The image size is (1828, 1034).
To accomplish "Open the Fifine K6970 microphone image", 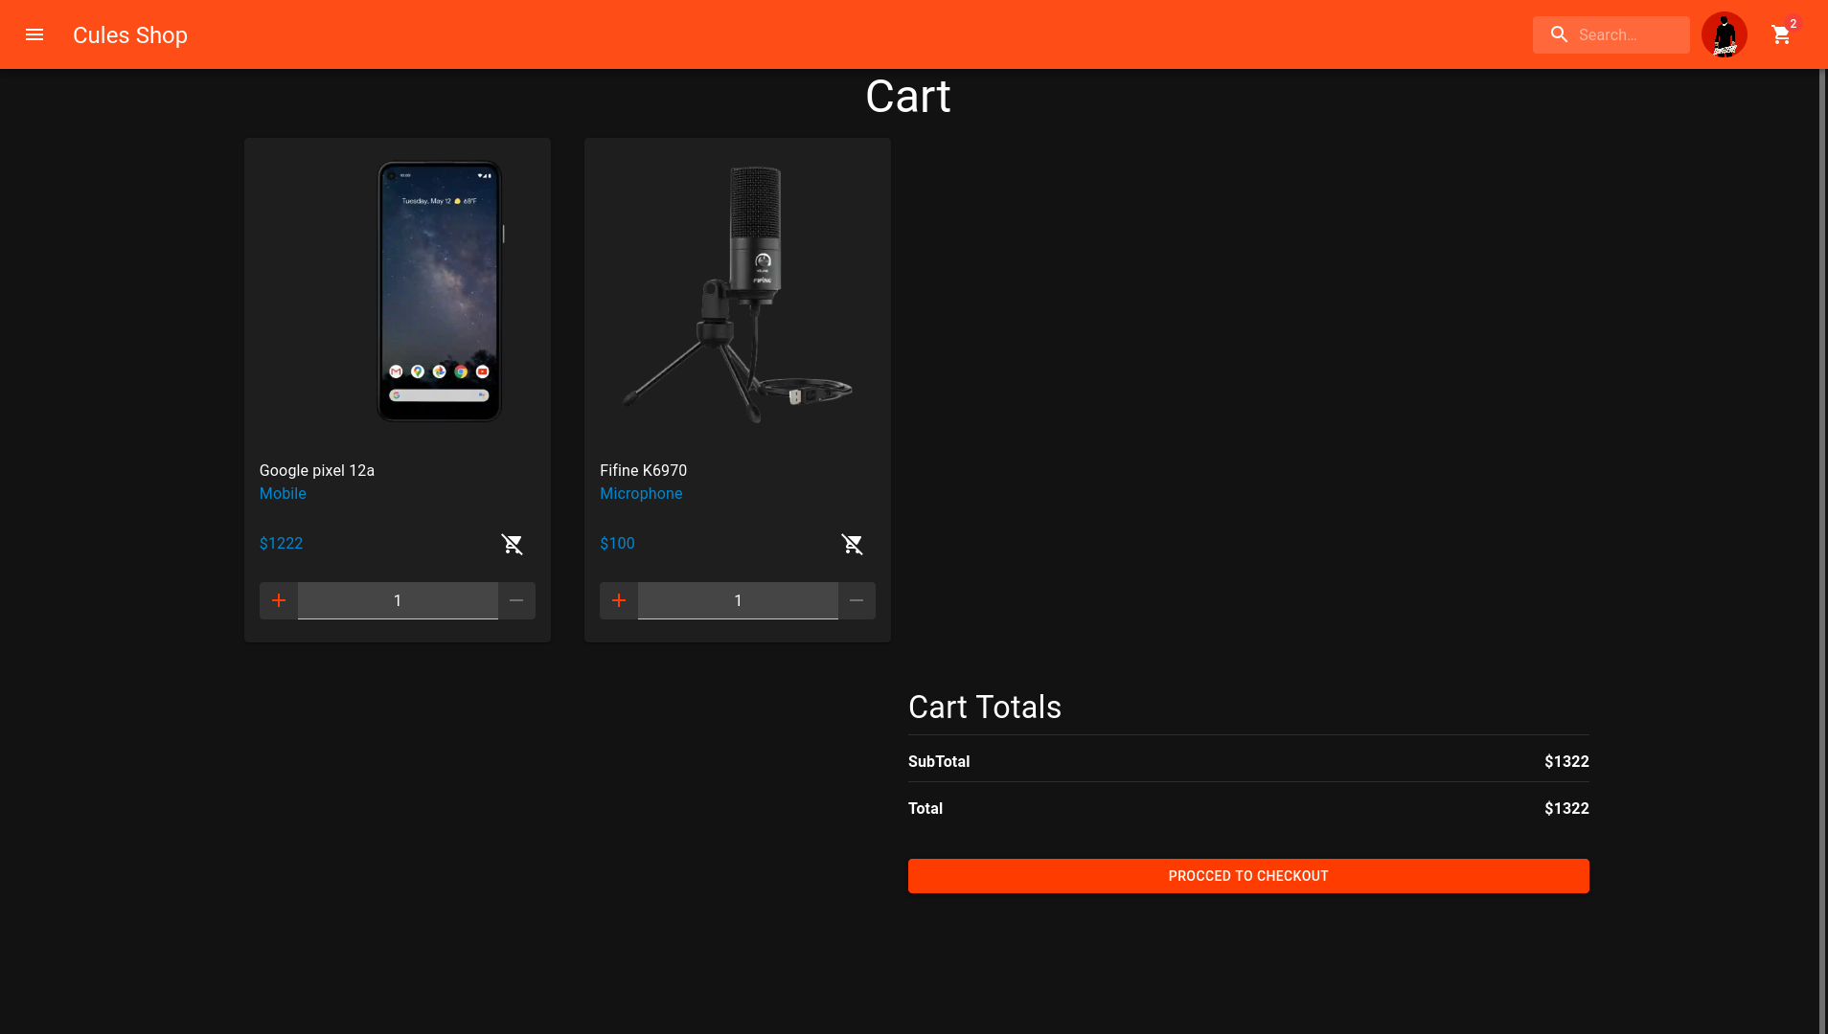I will (738, 293).
